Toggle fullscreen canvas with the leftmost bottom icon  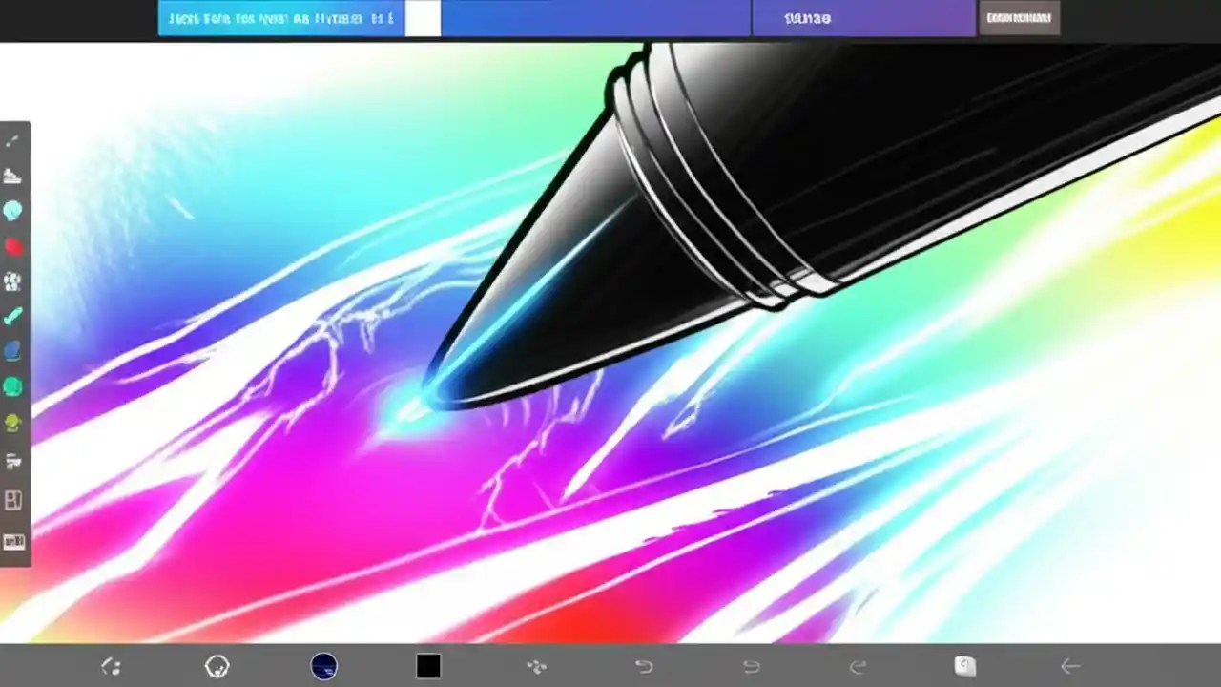point(110,666)
